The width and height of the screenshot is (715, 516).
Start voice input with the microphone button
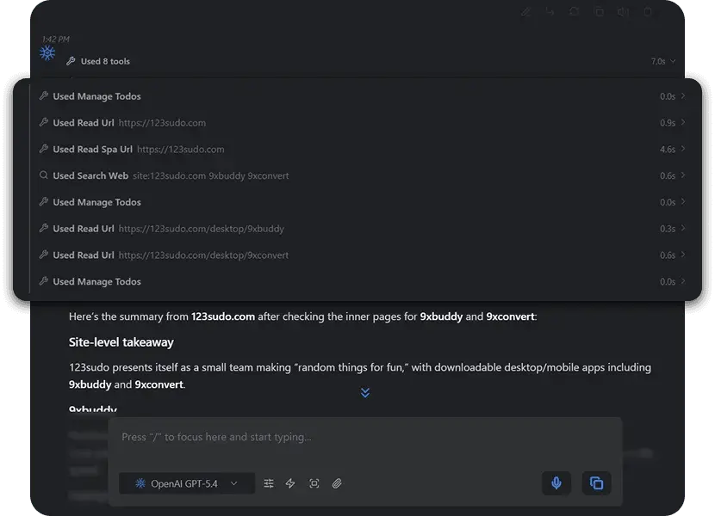tap(556, 482)
